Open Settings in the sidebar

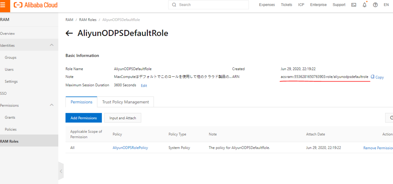click(11, 81)
